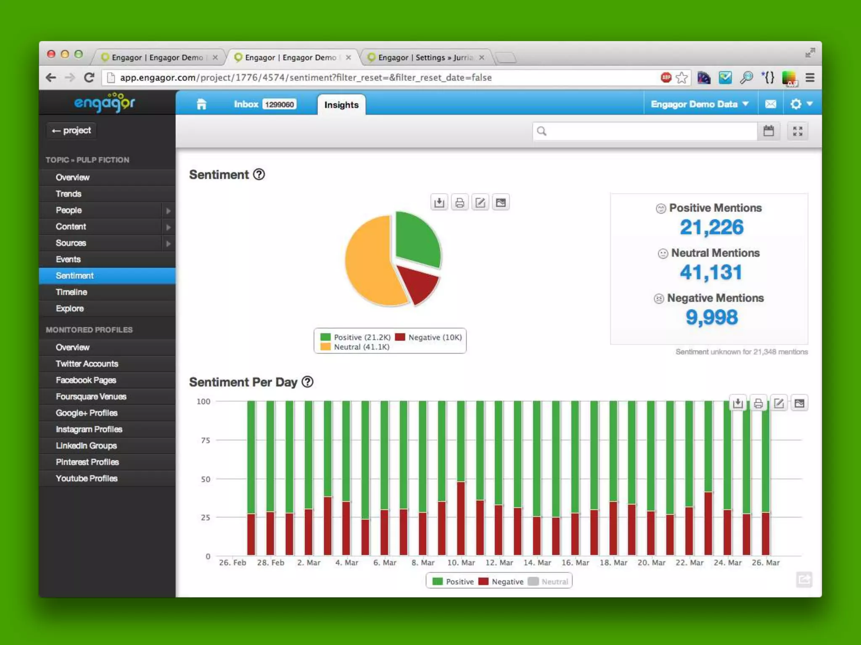This screenshot has width=861, height=645.
Task: Open Timeline in the topic sidebar
Action: (x=71, y=292)
